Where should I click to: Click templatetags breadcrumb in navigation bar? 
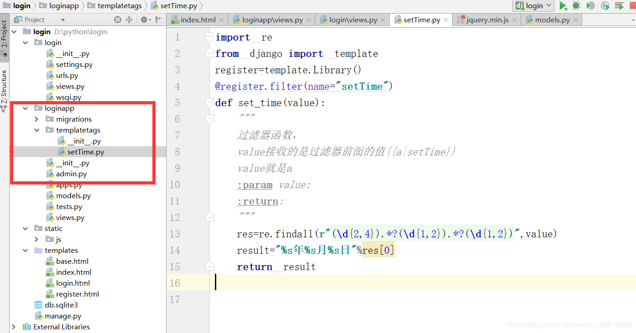(115, 6)
